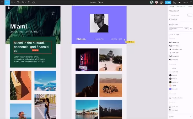Select the Text tool
193x119 pixels.
pos(29,2)
